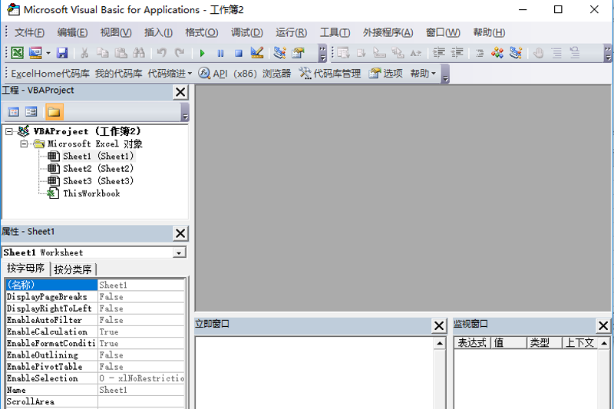Click the ScrollArea property value field
This screenshot has height=409, width=614.
tap(141, 401)
